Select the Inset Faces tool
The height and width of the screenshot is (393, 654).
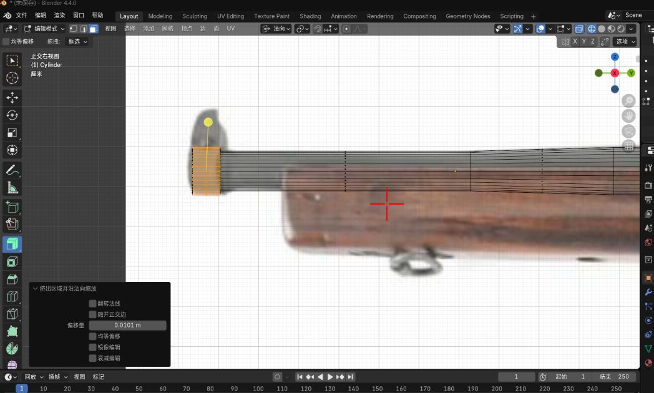(x=12, y=262)
